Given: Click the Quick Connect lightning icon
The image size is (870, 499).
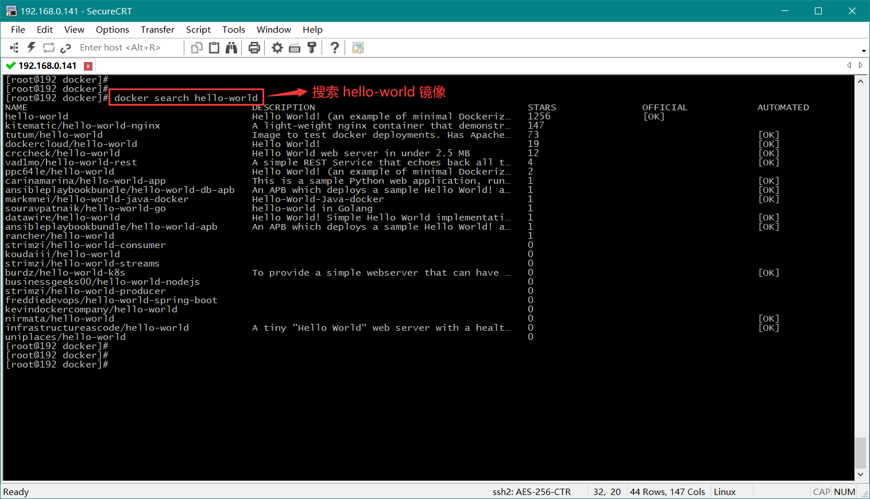Looking at the screenshot, I should click(x=32, y=48).
